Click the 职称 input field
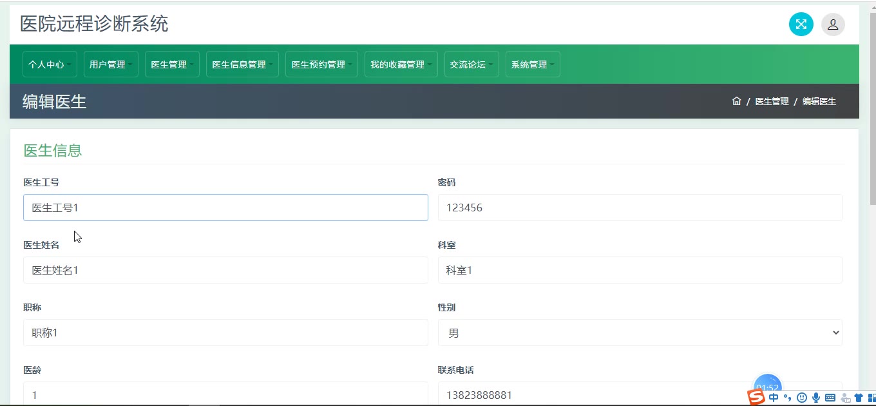The image size is (876, 406). 225,333
